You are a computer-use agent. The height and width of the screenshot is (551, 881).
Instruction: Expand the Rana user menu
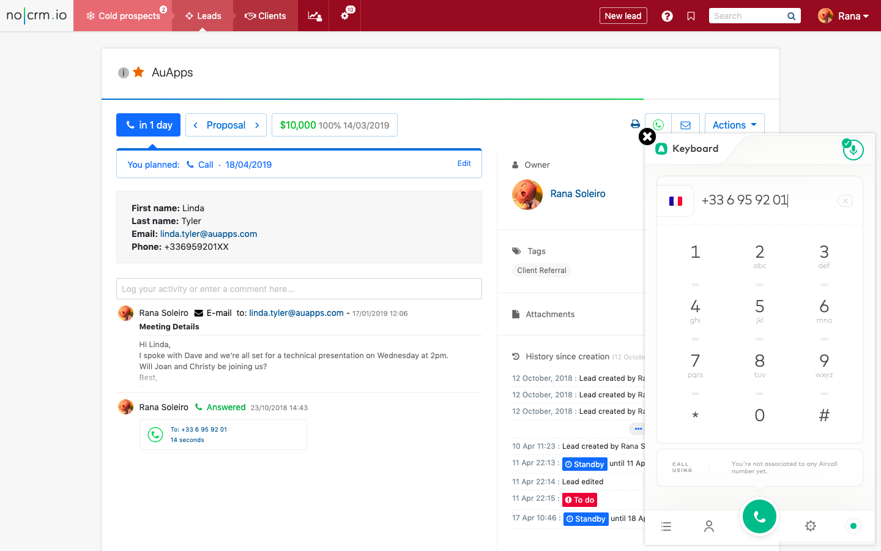[x=844, y=16]
